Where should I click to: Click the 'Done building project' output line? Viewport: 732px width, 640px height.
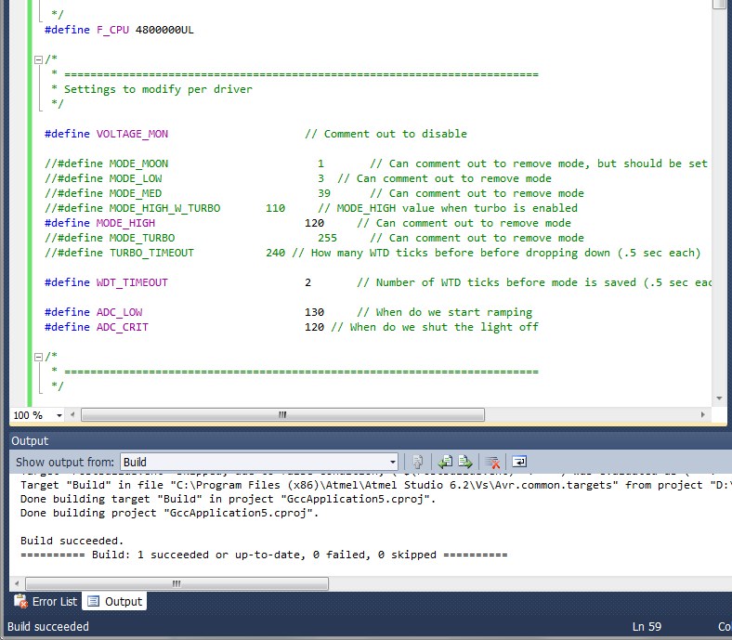pyautogui.click(x=169, y=513)
